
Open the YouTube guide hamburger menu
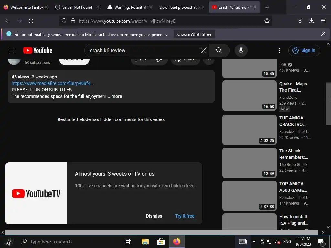pyautogui.click(x=12, y=50)
